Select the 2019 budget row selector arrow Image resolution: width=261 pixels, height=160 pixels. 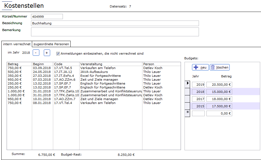[187, 84]
